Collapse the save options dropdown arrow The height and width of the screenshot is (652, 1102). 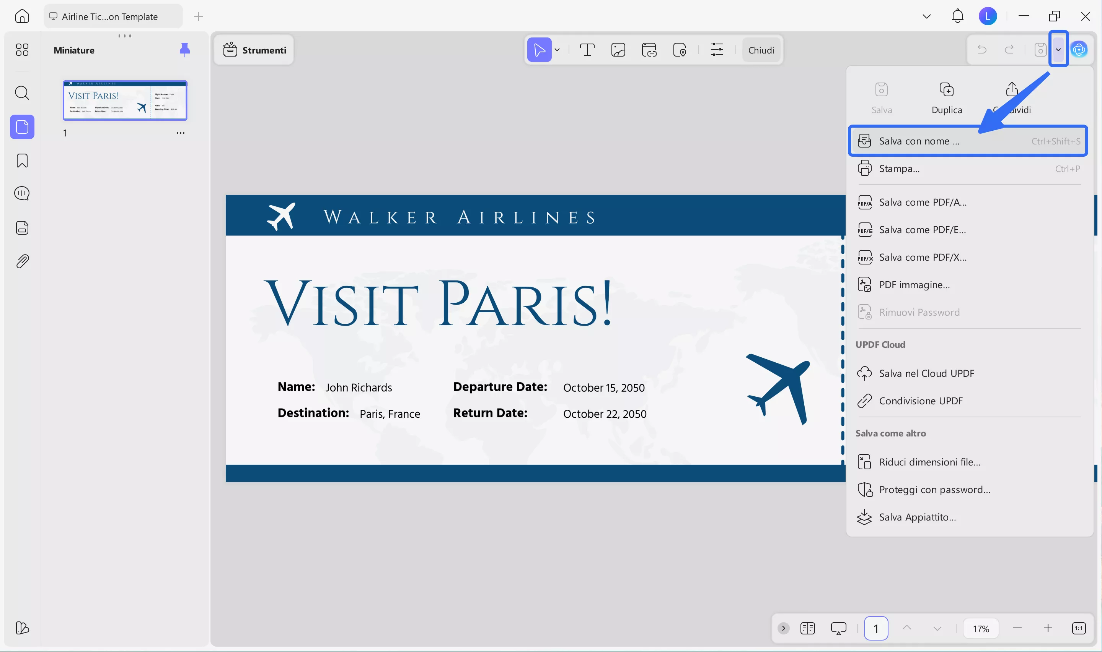click(x=1058, y=50)
